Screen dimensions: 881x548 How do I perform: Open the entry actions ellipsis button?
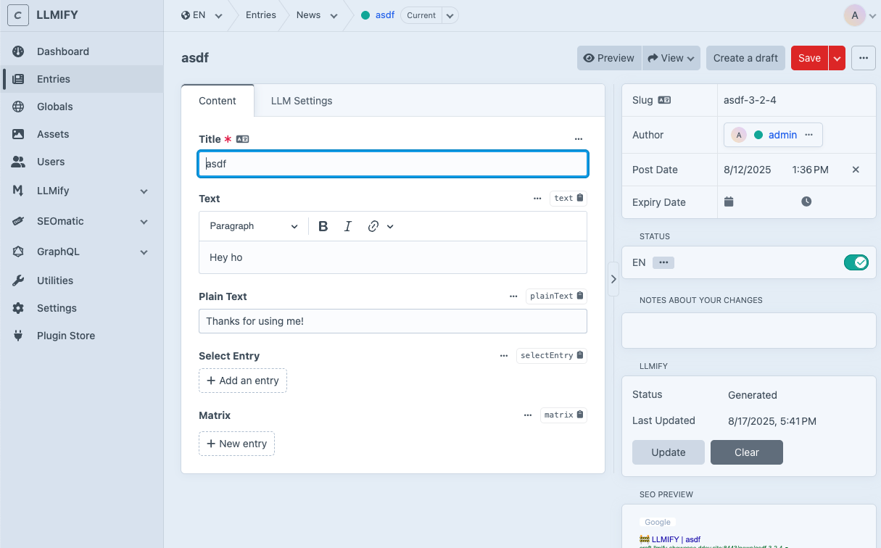coord(864,58)
